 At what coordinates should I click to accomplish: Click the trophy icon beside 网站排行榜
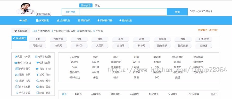point(98,20)
